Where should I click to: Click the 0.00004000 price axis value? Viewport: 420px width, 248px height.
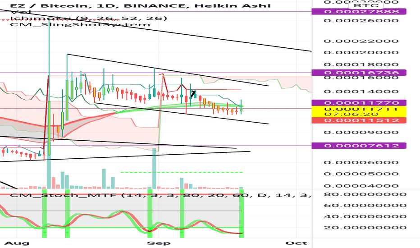pos(361,185)
